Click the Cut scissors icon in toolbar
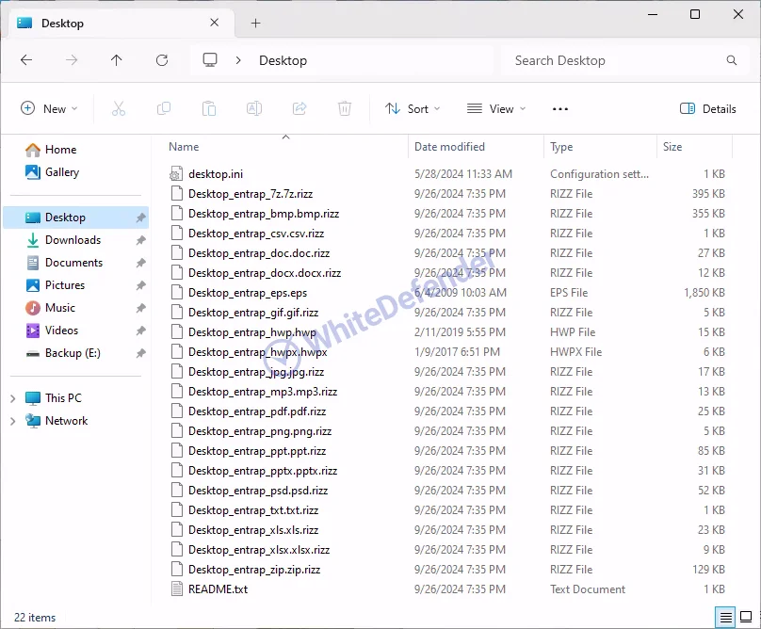 point(119,109)
